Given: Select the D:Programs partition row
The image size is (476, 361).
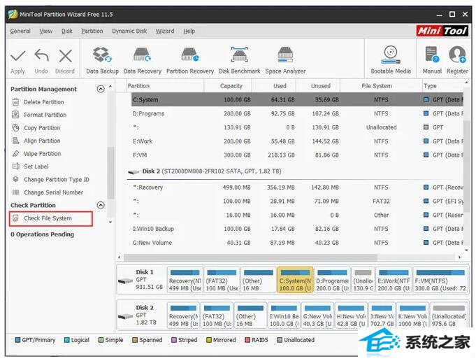Looking at the screenshot, I should coord(298,113).
